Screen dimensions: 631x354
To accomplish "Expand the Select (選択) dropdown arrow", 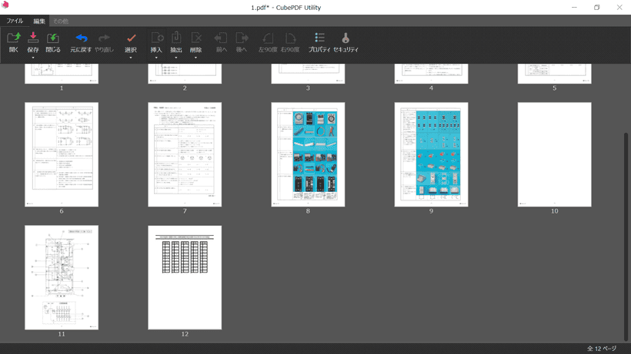I will click(x=131, y=58).
